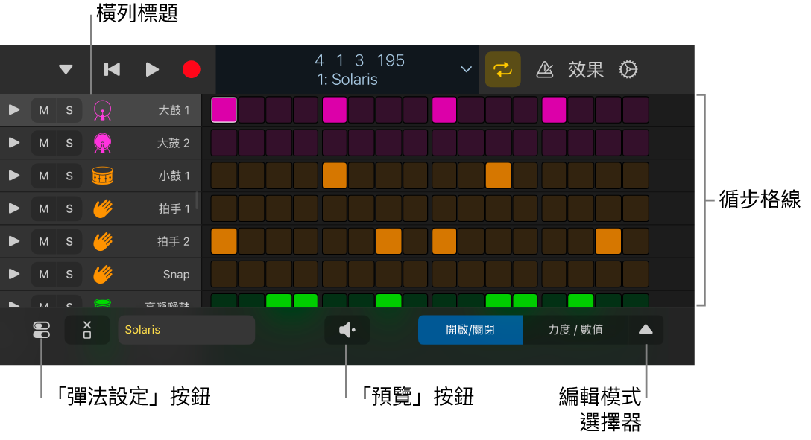Viewport: 811px width, 440px height.
Task: Expand the 小鼓 1 row subrows
Action: [14, 176]
